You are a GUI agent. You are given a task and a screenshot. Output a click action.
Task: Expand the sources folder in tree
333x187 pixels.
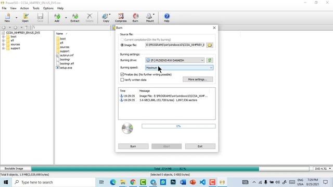point(4,44)
